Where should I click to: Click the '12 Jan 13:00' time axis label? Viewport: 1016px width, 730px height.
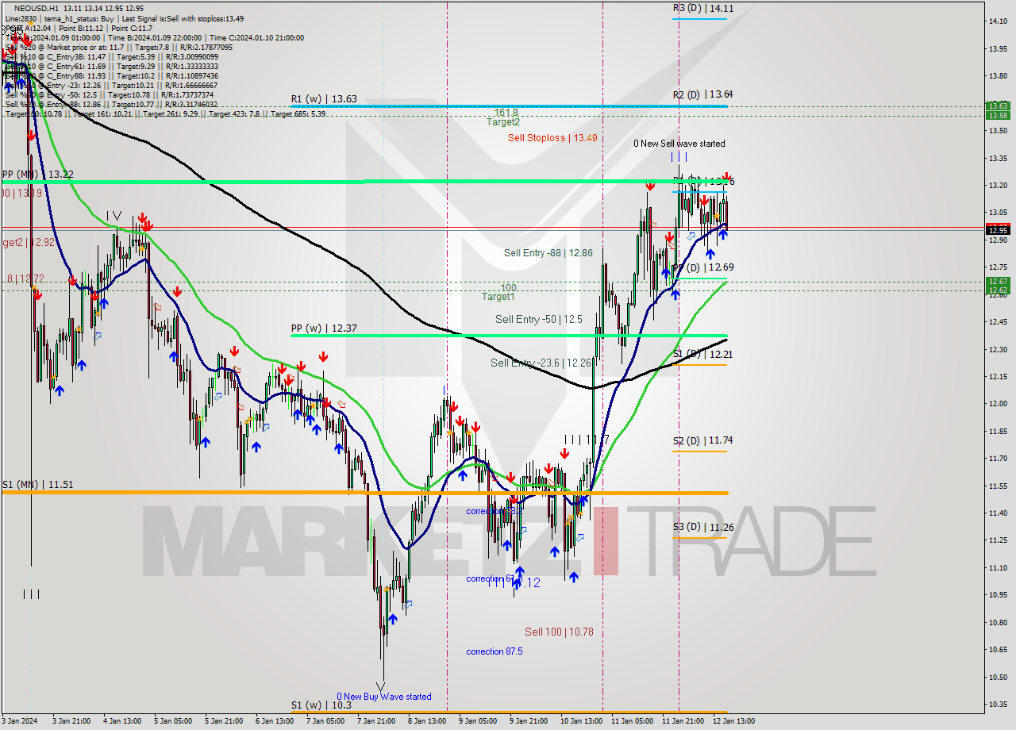click(733, 721)
